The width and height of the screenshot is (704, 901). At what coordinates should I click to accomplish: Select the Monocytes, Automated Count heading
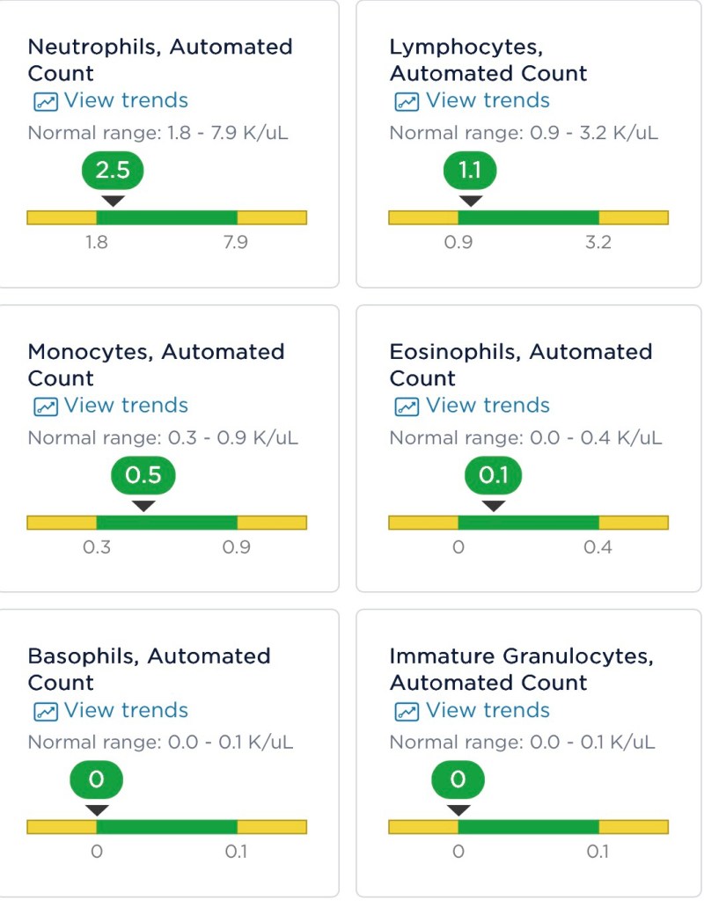coord(156,364)
